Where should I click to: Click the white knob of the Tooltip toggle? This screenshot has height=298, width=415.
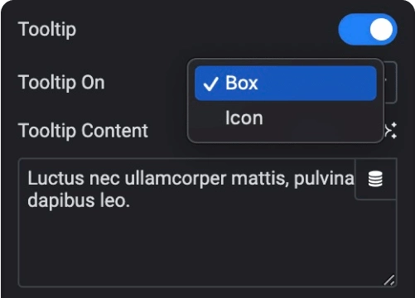point(381,29)
